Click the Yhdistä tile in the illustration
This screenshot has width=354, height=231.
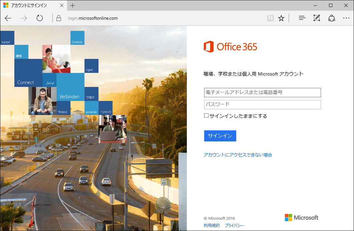pos(63,108)
